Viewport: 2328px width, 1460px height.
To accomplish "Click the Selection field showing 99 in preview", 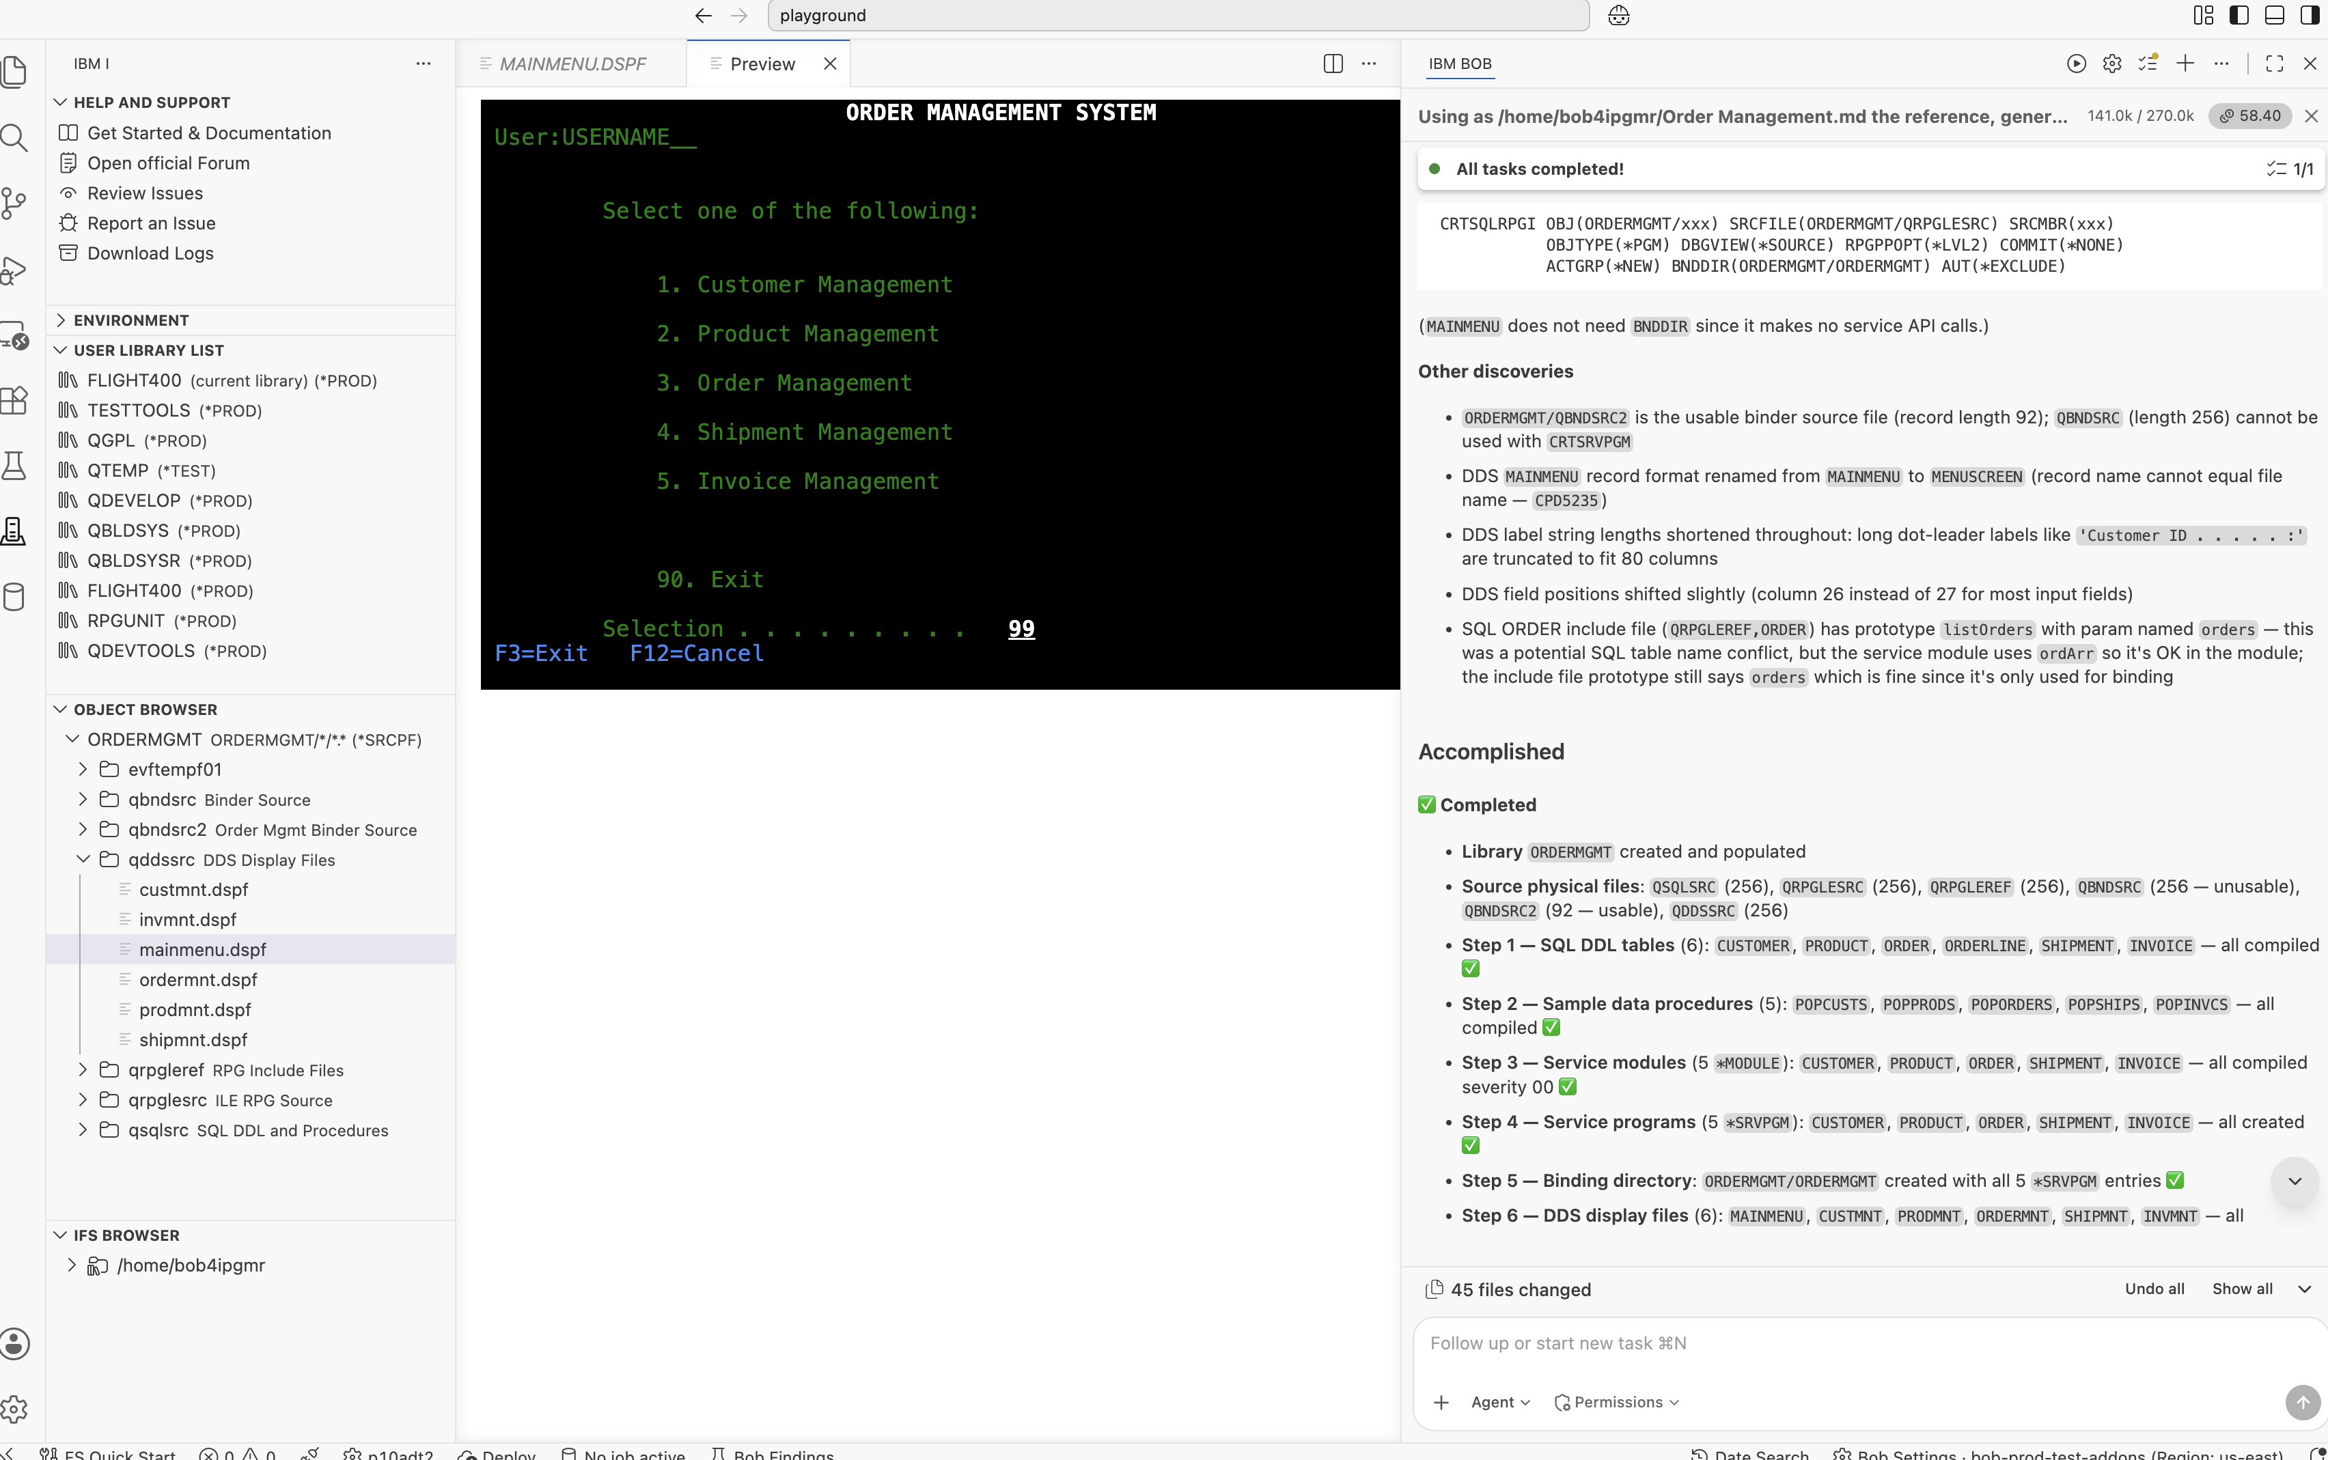I will pos(1021,629).
